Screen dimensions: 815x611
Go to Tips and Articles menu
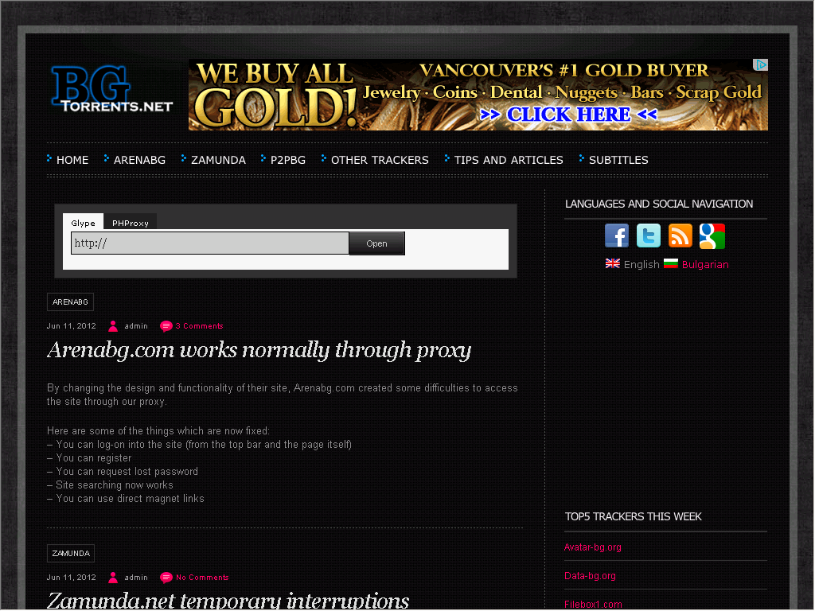pyautogui.click(x=508, y=160)
